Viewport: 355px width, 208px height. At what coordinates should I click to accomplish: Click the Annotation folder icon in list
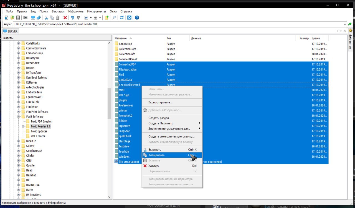[x=116, y=44]
